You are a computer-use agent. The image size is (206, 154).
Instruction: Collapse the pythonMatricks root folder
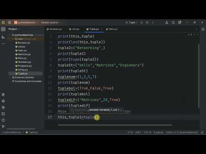10,35
